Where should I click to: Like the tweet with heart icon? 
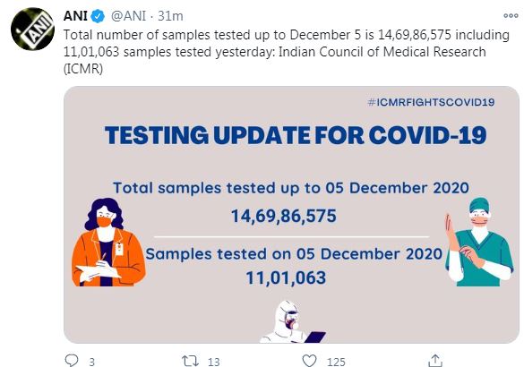[309, 361]
